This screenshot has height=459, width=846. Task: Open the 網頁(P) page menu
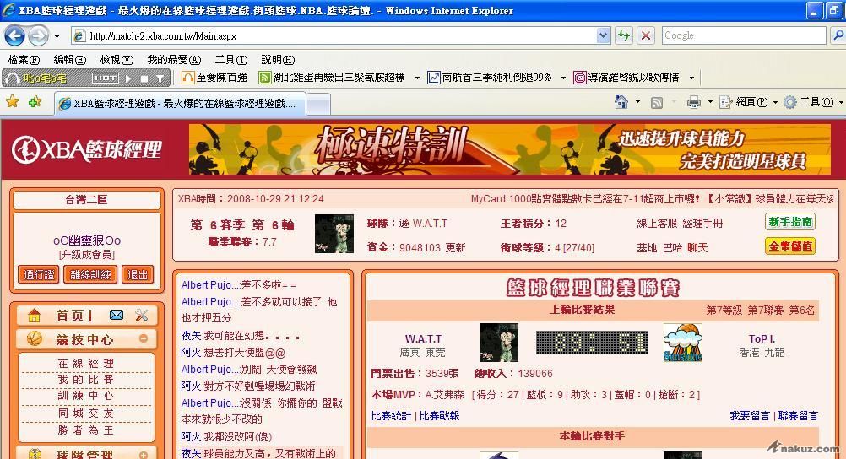[x=749, y=102]
